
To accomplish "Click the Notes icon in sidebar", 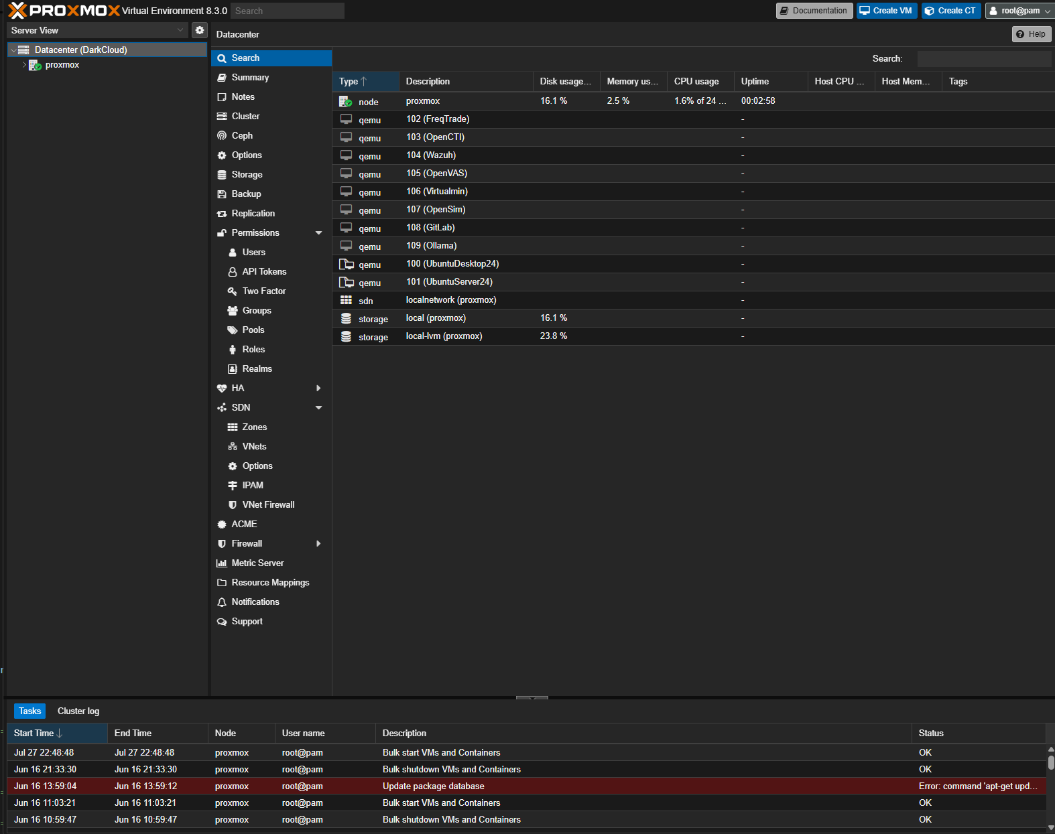I will [222, 97].
